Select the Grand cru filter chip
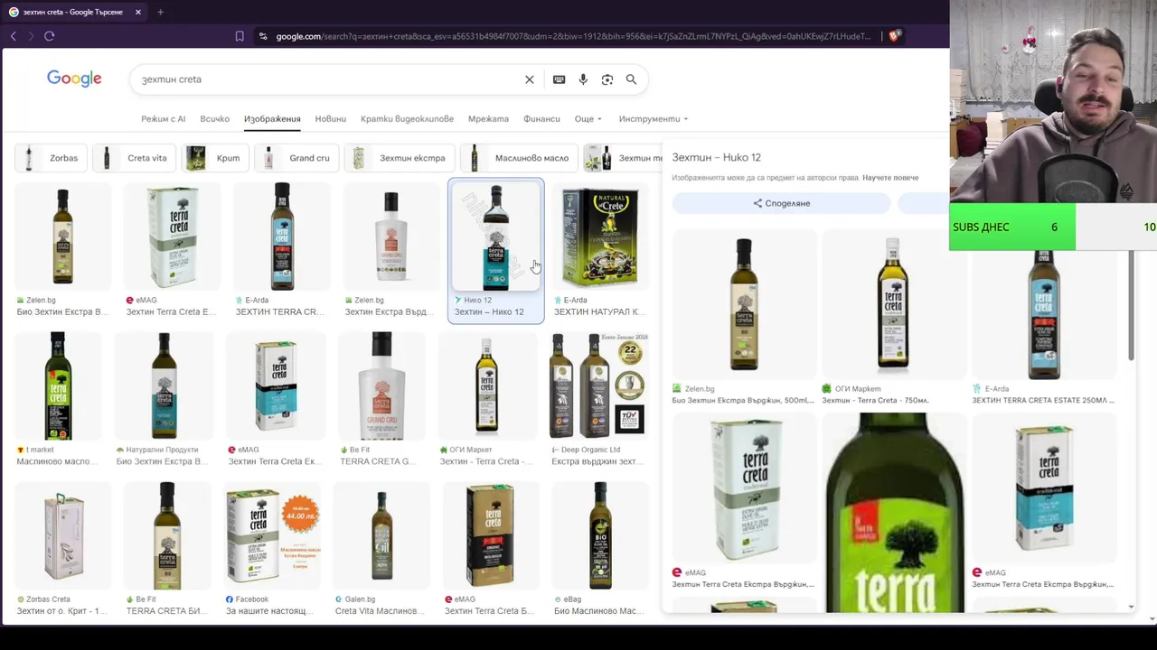Screen dimensions: 1157x650 296,158
